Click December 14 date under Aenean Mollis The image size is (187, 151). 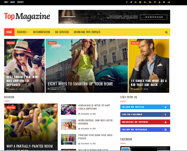coord(87,114)
